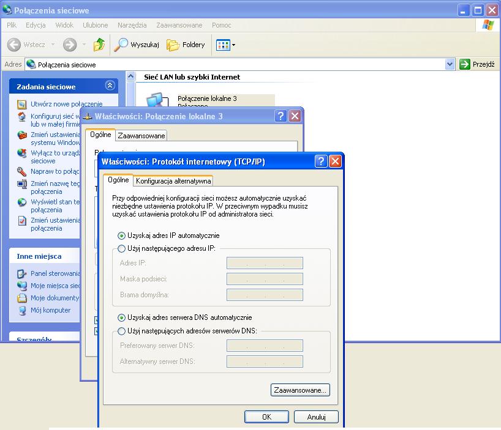Click the Przejdź go button
The image size is (501, 430).
pos(477,64)
